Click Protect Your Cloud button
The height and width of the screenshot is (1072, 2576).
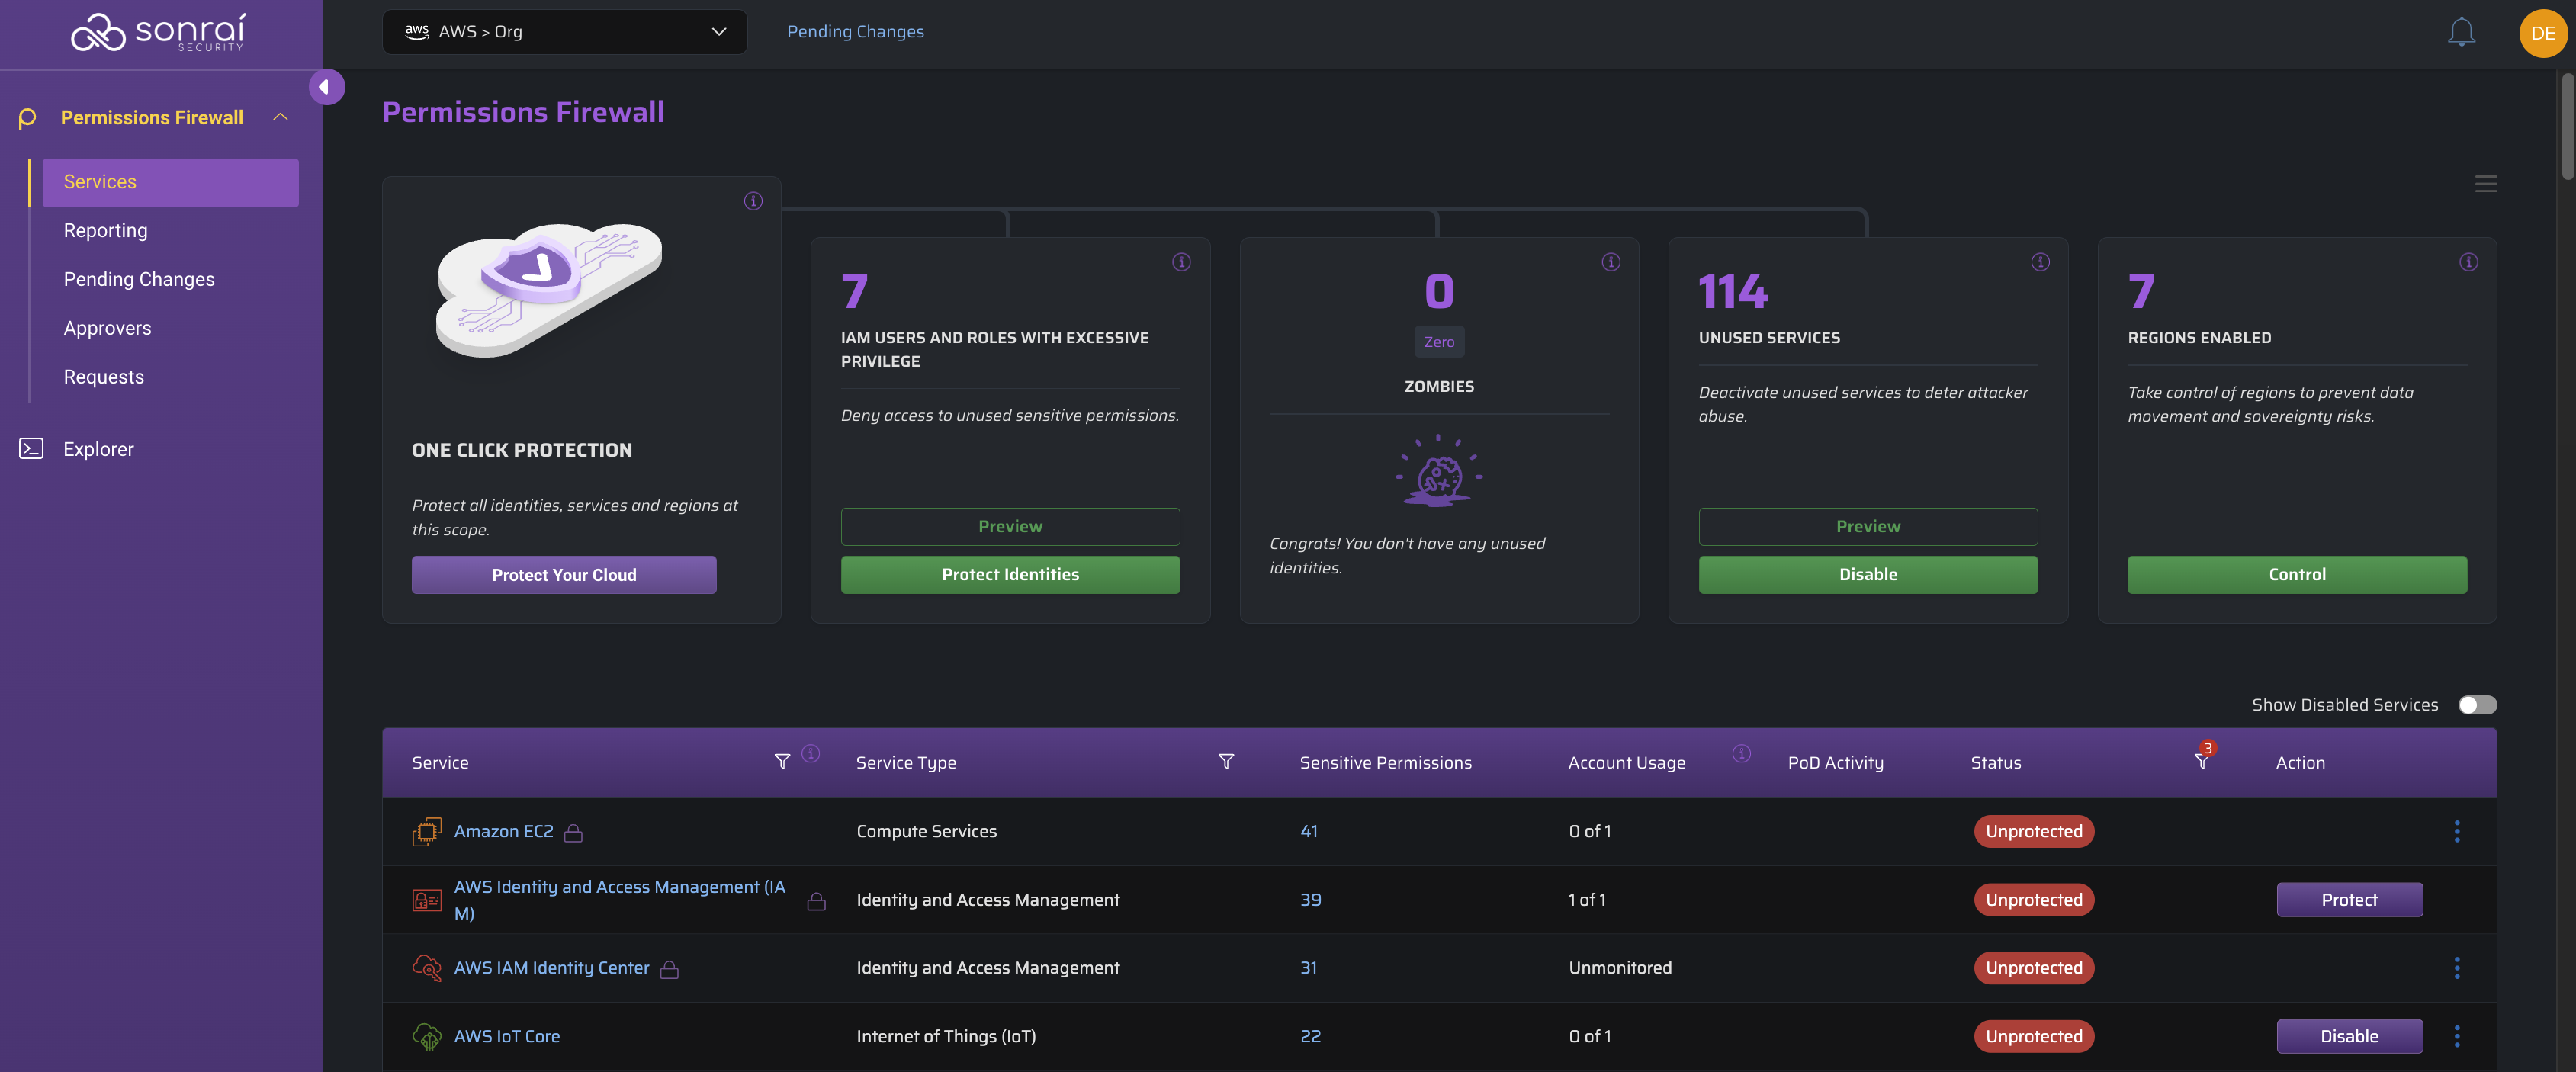point(564,575)
